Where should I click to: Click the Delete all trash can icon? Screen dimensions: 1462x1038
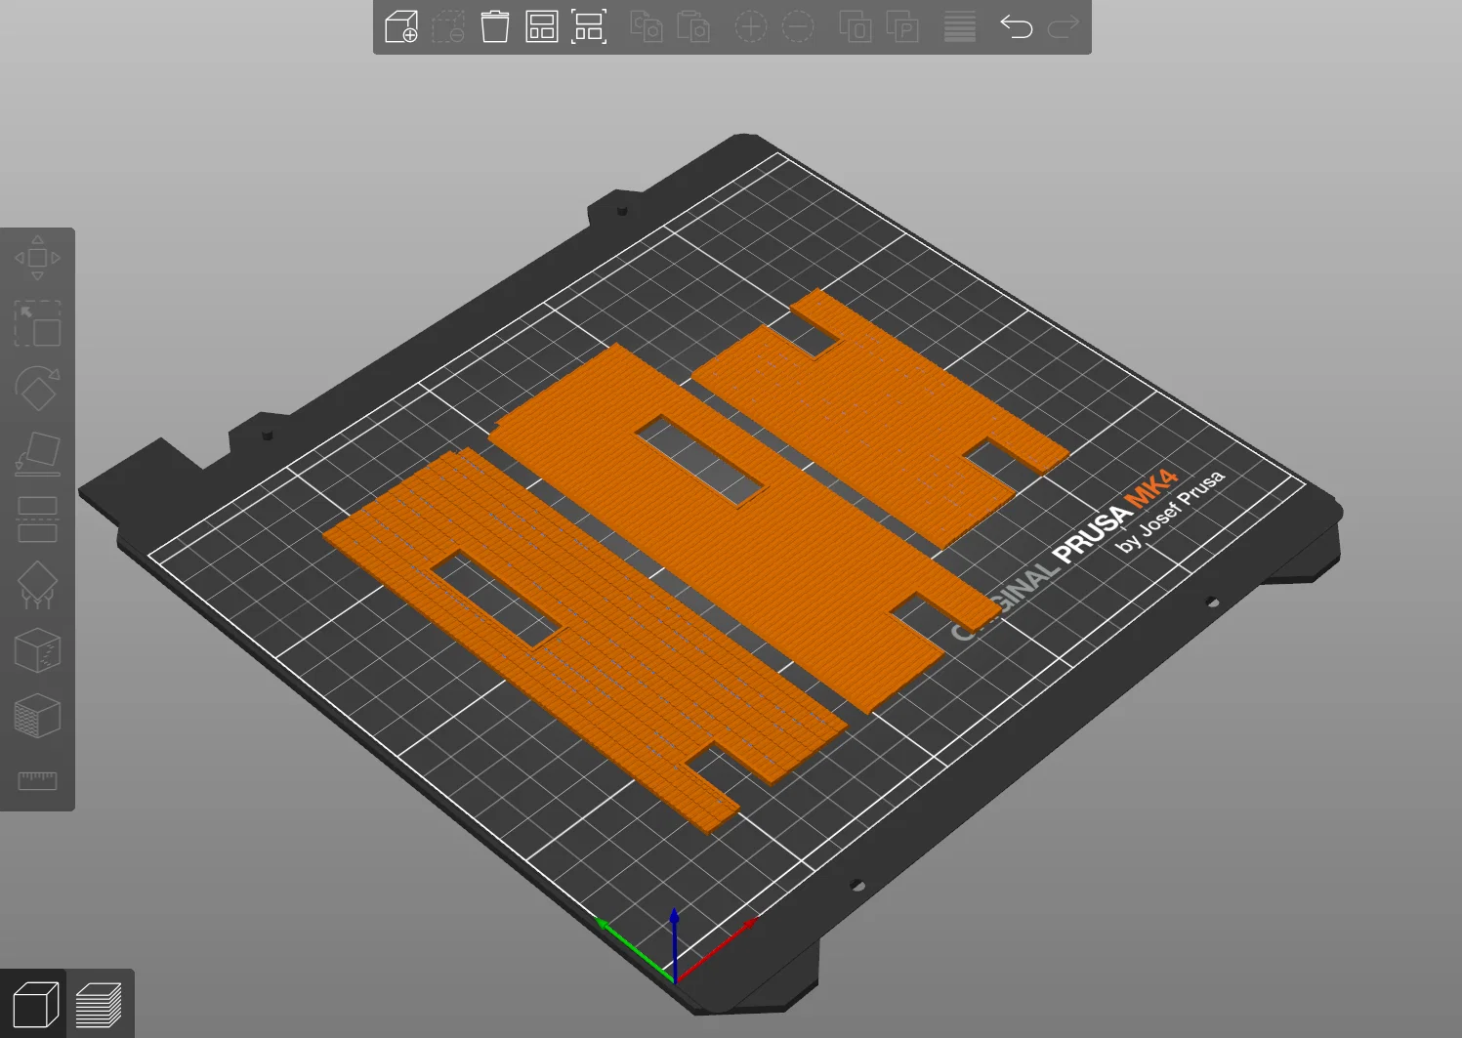pos(495,26)
